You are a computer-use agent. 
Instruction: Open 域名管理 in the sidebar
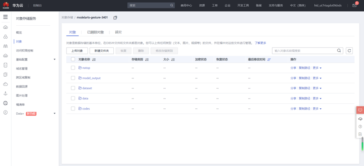(22, 69)
